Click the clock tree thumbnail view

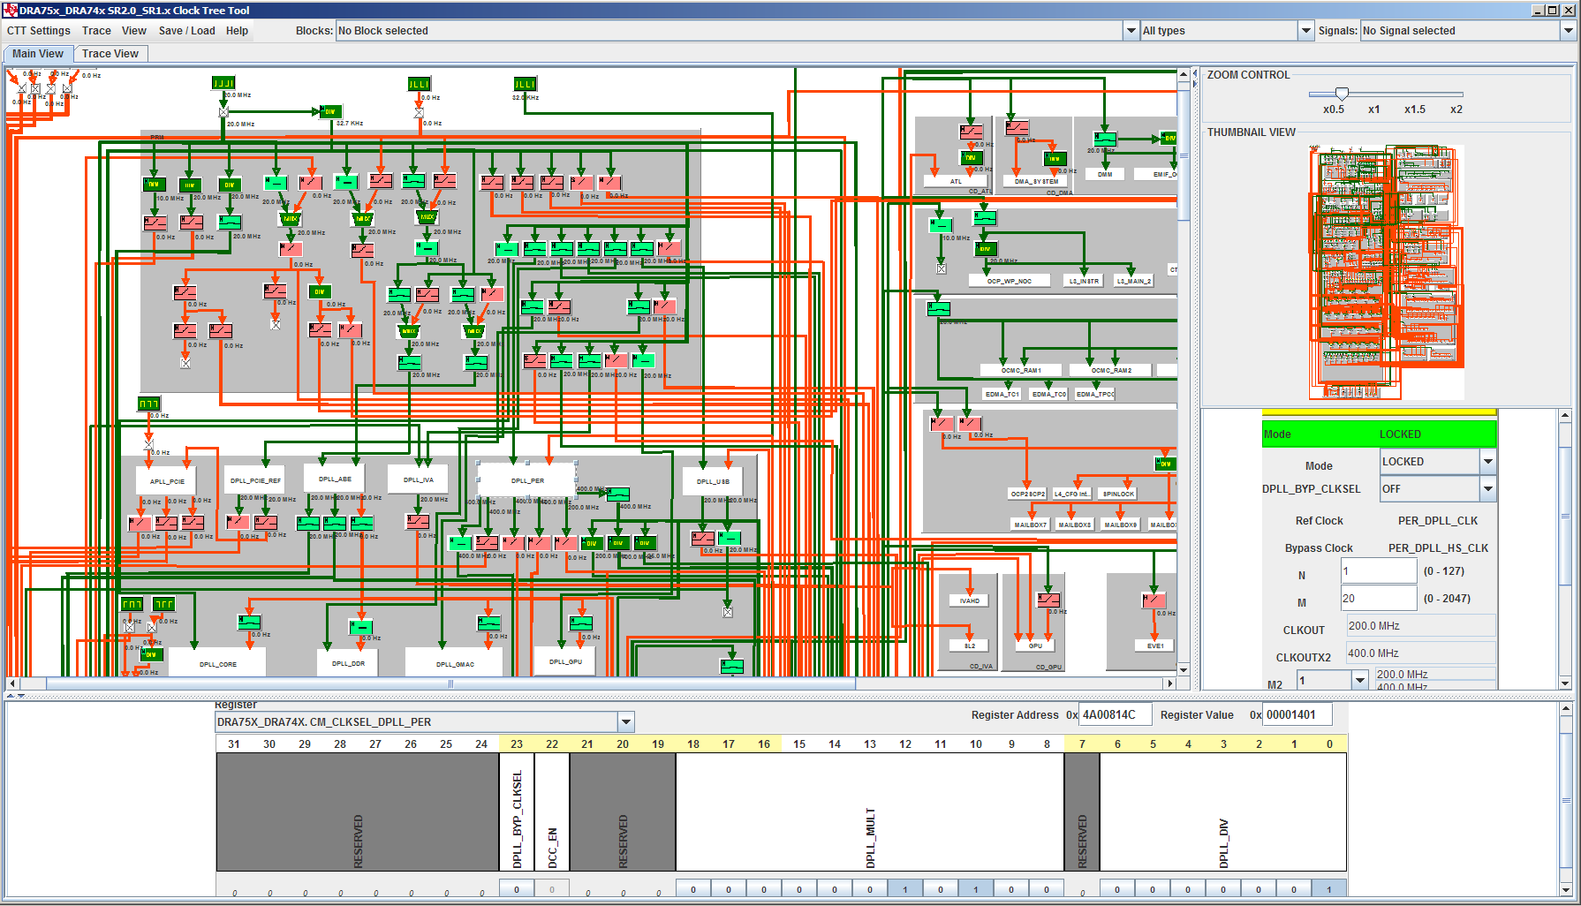click(1387, 271)
